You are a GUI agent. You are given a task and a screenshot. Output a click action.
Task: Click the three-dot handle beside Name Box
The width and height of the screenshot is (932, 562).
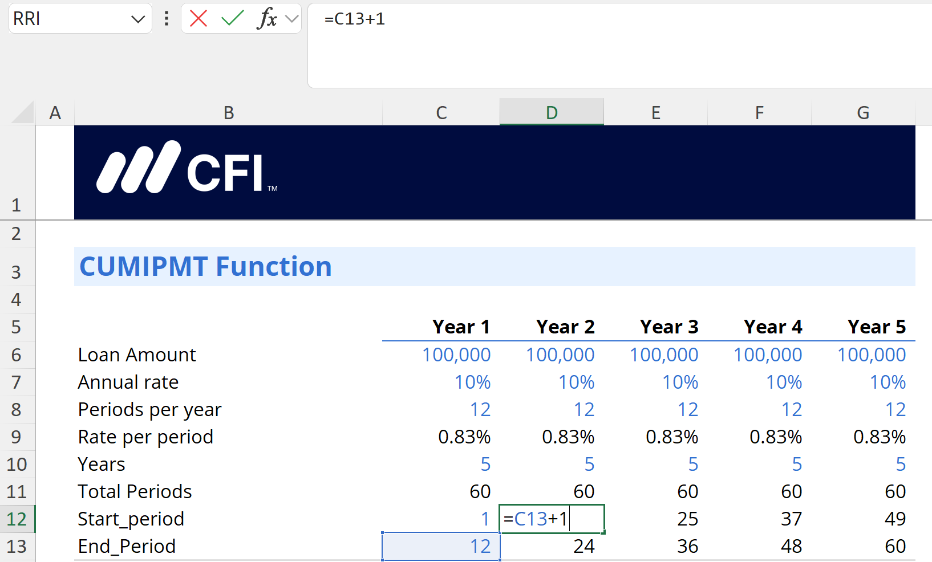[x=167, y=19]
